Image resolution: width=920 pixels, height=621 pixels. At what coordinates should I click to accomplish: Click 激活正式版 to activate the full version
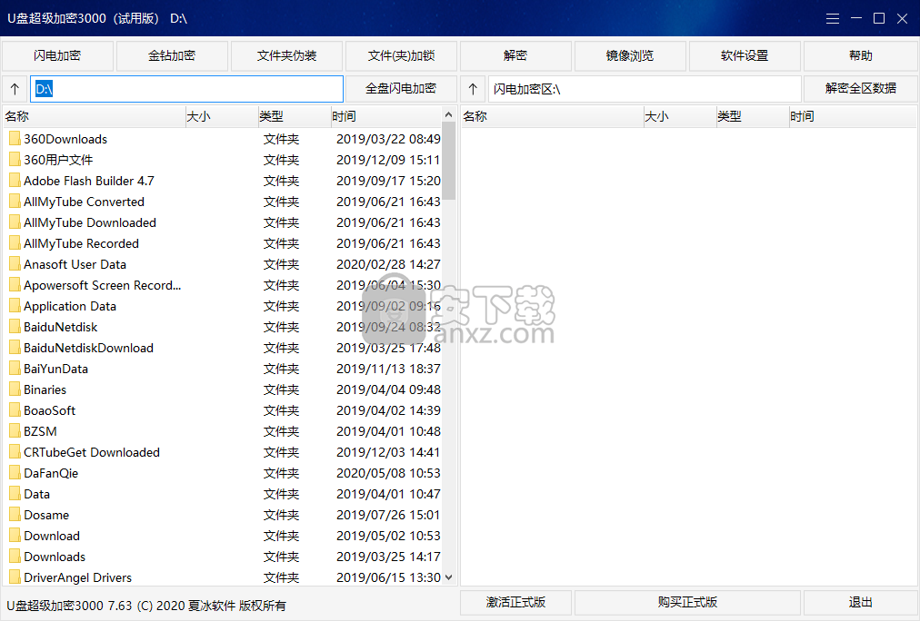516,602
